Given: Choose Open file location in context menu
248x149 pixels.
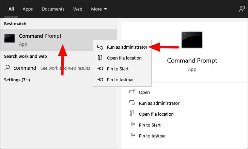Looking at the screenshot, I should tap(122, 58).
